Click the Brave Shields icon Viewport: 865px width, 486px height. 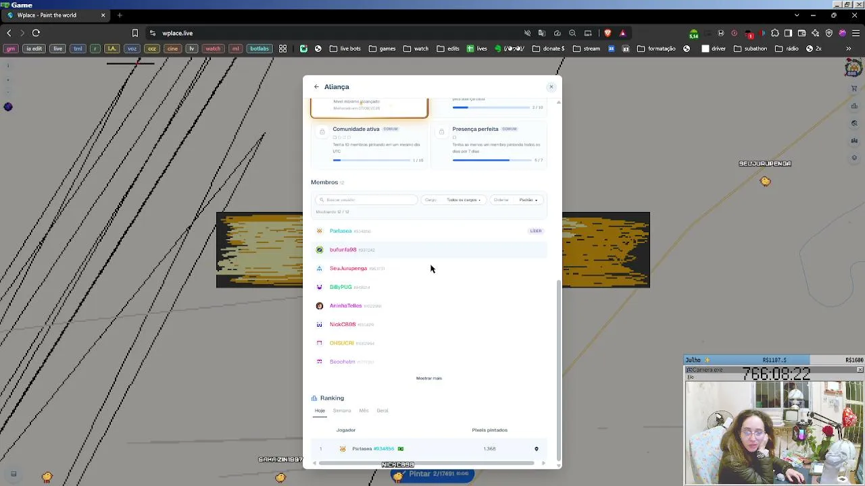pos(608,33)
